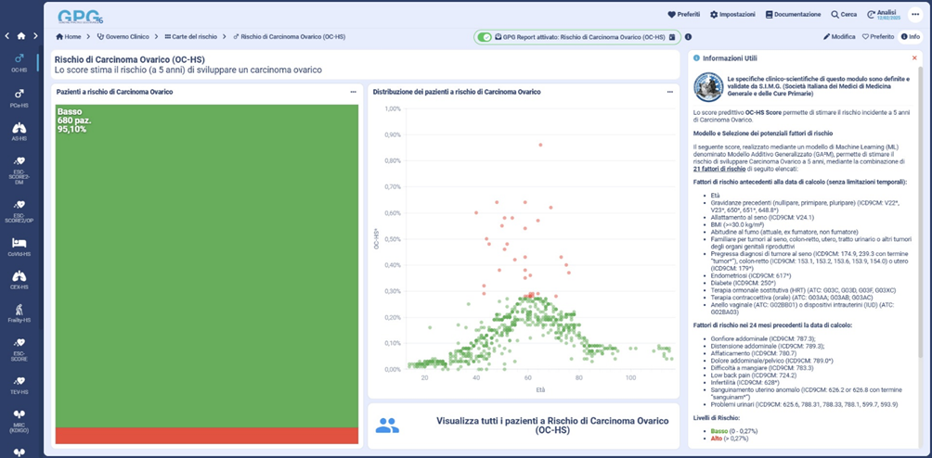Open Impostazioni in the top menu
Screen dimensions: 932x458
point(731,15)
